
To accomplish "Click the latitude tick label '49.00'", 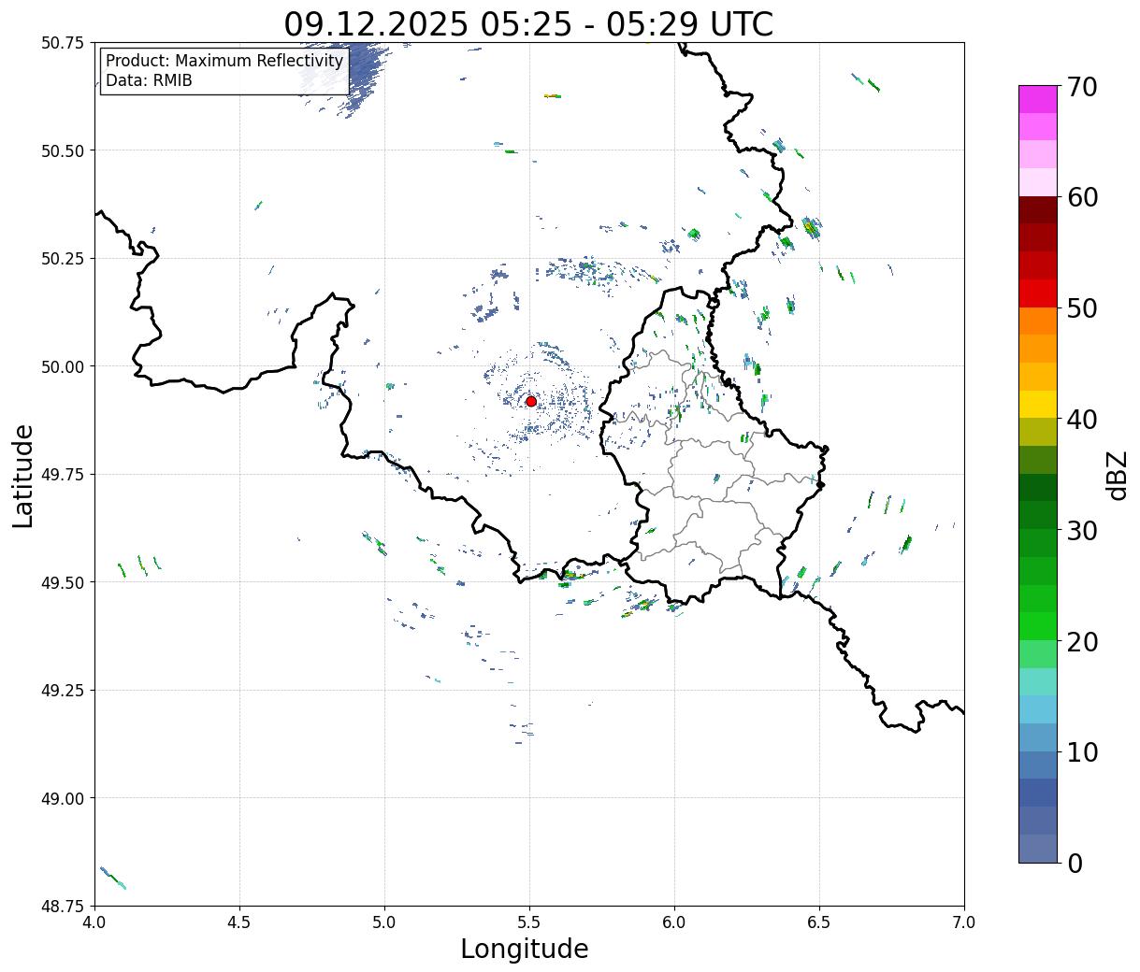I will pyautogui.click(x=62, y=798).
